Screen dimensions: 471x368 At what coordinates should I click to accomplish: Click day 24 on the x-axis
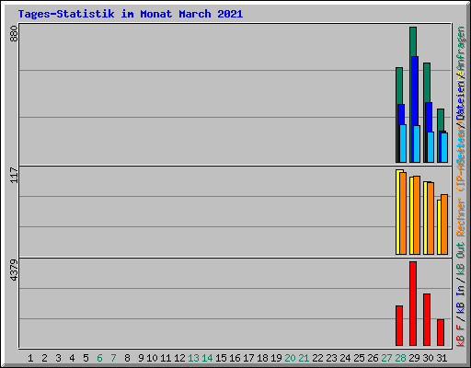pyautogui.click(x=345, y=358)
